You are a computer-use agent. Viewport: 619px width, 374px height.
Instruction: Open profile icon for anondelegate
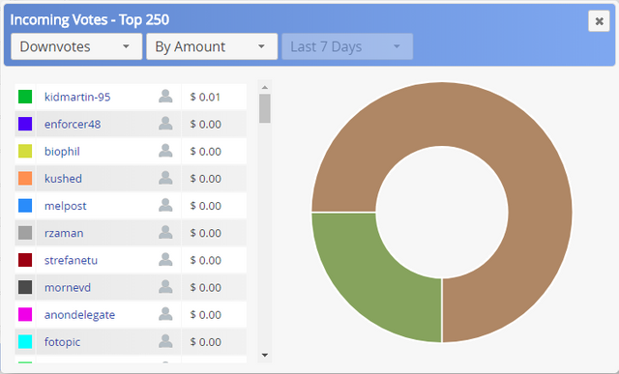point(165,314)
